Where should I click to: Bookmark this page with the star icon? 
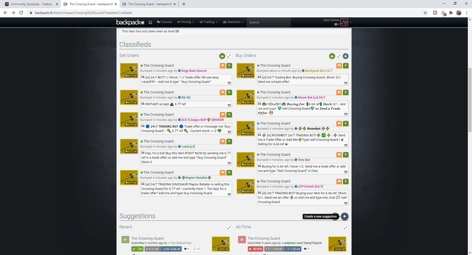tap(425, 13)
